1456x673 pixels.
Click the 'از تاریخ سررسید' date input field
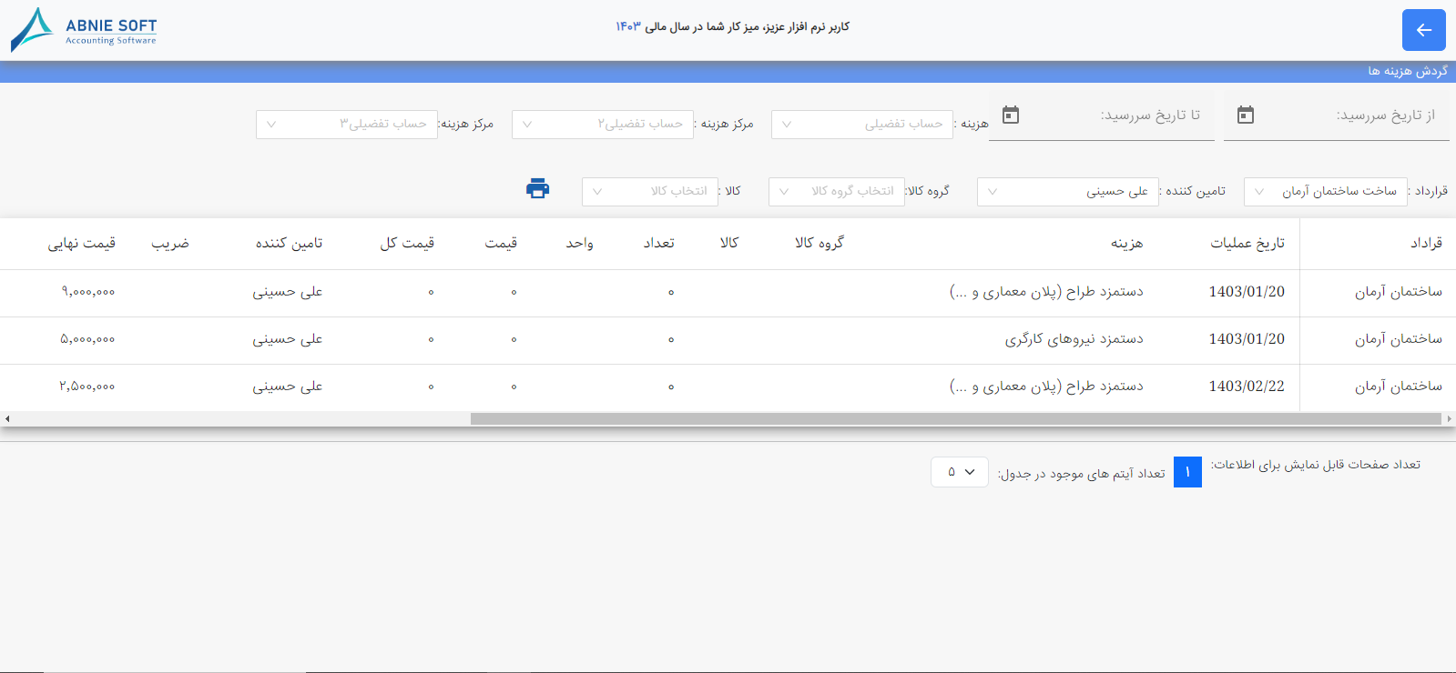click(1337, 116)
